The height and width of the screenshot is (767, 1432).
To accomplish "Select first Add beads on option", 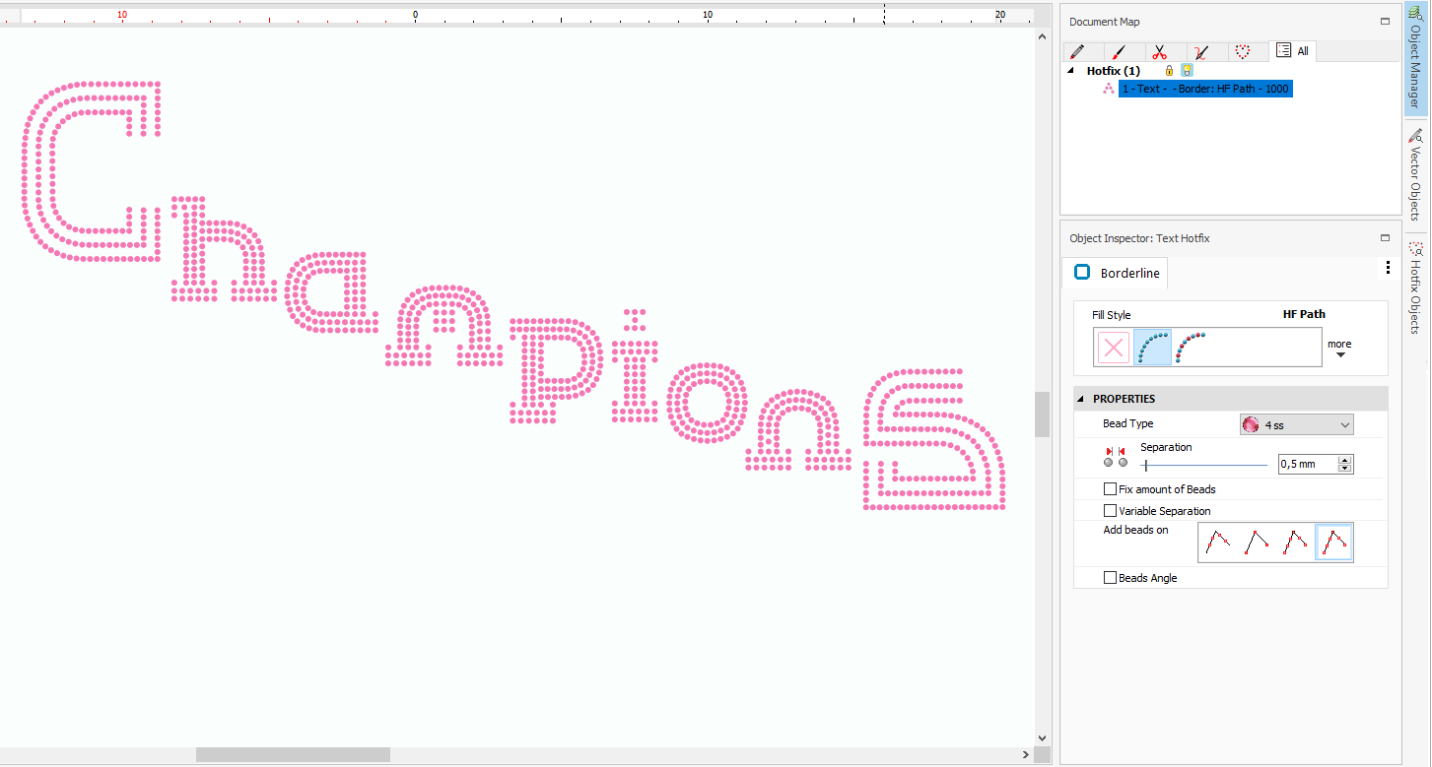I will [x=1218, y=543].
